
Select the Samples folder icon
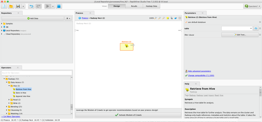(x=4, y=24)
